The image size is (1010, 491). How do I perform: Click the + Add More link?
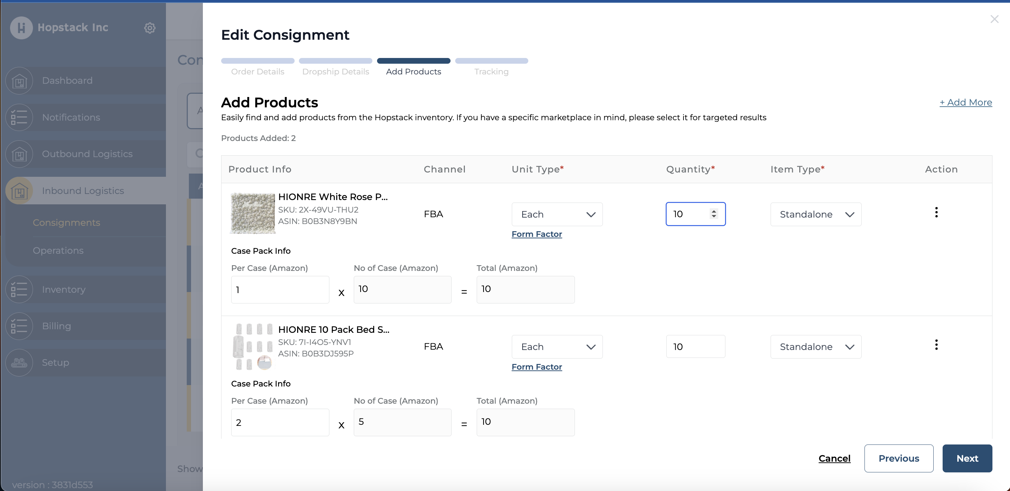point(966,103)
